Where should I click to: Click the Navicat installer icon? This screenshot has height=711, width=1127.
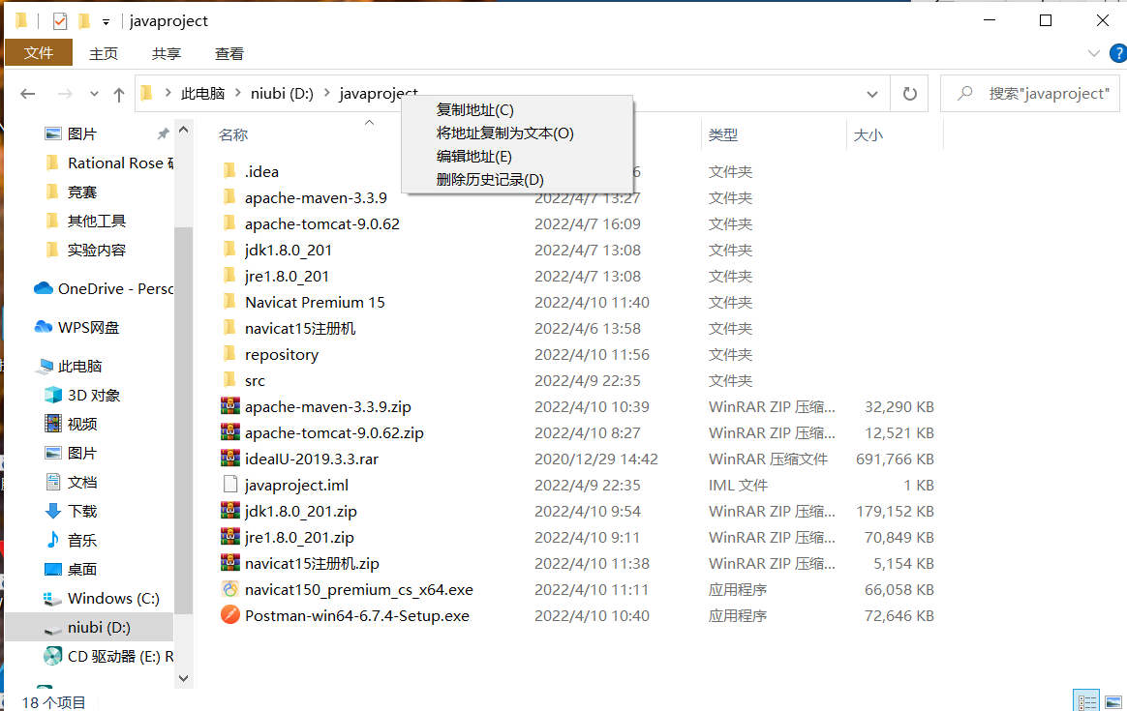(x=230, y=589)
